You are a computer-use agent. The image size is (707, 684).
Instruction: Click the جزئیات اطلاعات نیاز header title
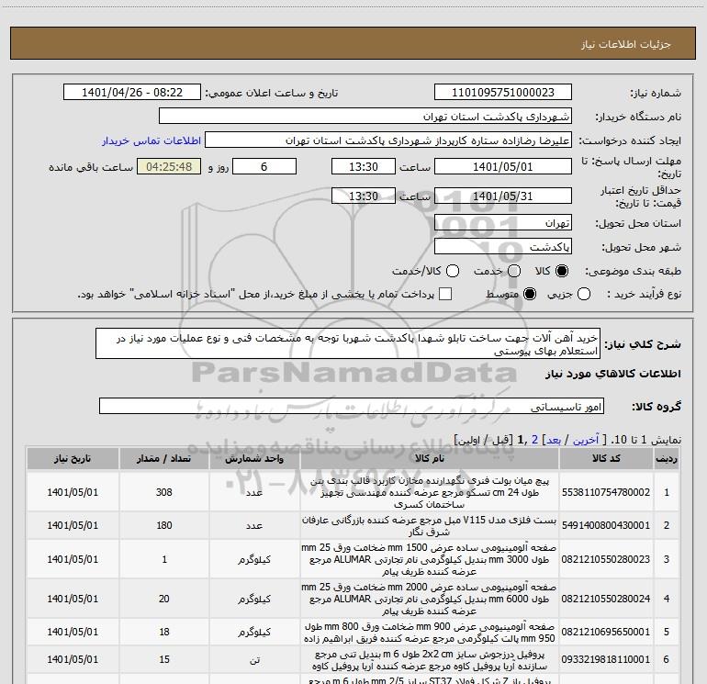pyautogui.click(x=626, y=44)
